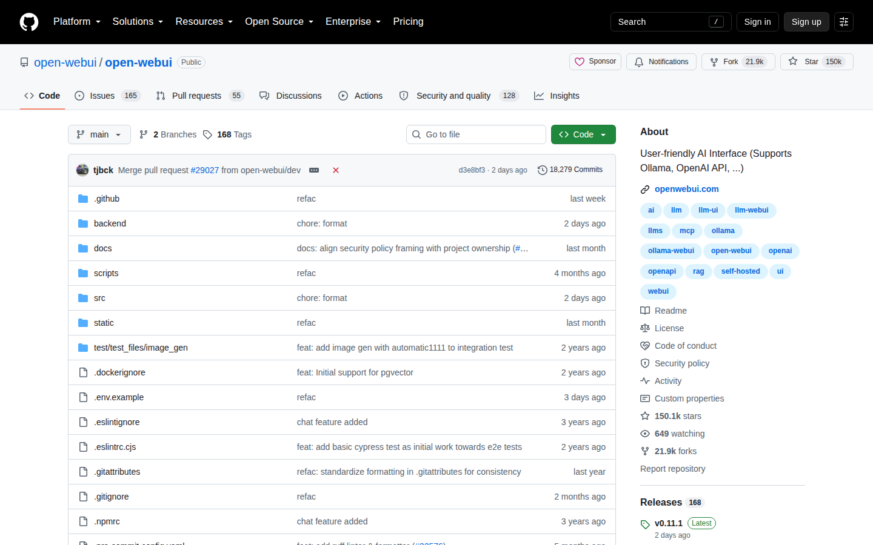Open pull request #29027 link
The width and height of the screenshot is (873, 545).
[205, 170]
